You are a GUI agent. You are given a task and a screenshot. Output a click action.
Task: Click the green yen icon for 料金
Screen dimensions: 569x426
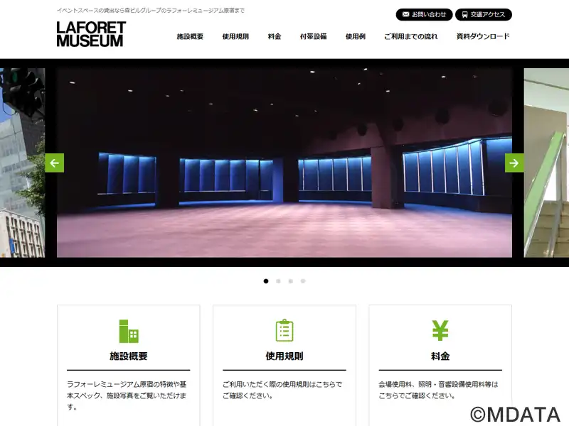click(440, 331)
